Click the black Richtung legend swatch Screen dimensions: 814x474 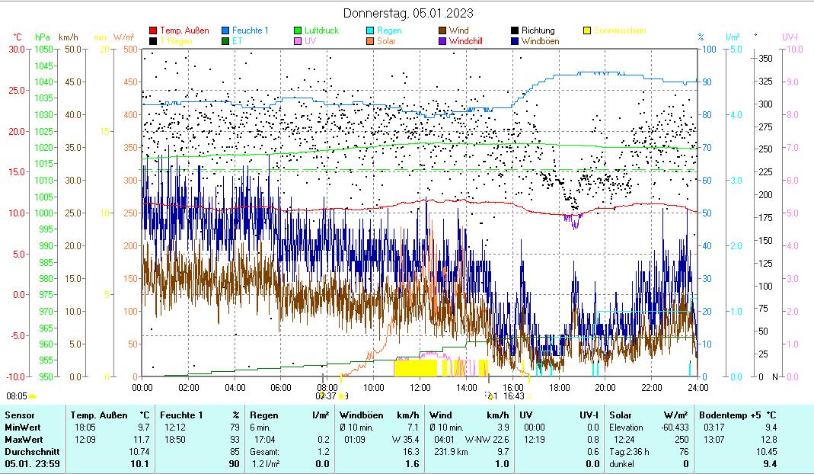[515, 31]
